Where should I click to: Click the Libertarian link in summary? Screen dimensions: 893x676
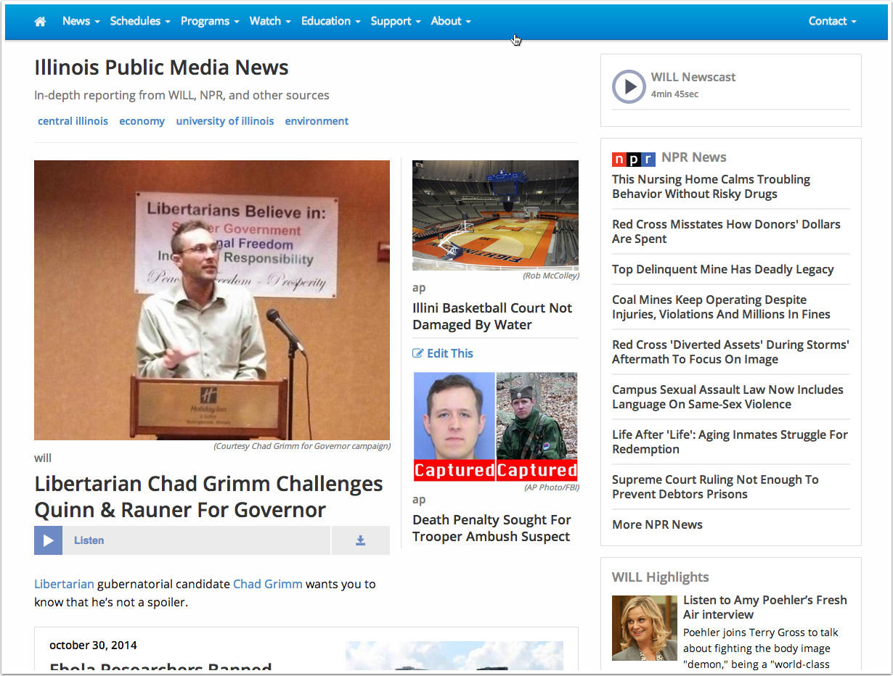point(64,584)
